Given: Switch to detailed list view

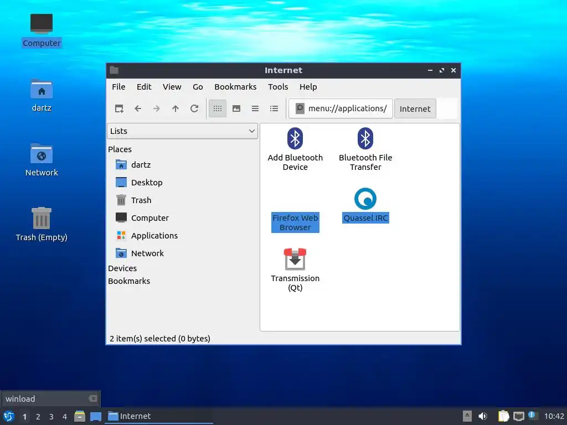Looking at the screenshot, I should pyautogui.click(x=274, y=108).
